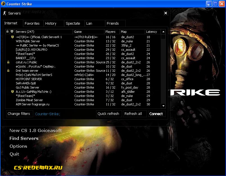Open Options from main menu

(x=18, y=146)
